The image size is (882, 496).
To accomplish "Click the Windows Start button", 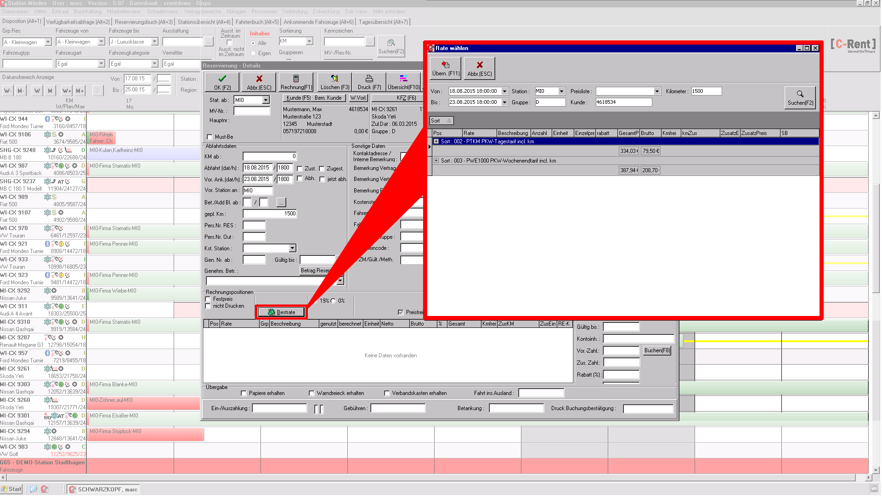I will click(11, 489).
